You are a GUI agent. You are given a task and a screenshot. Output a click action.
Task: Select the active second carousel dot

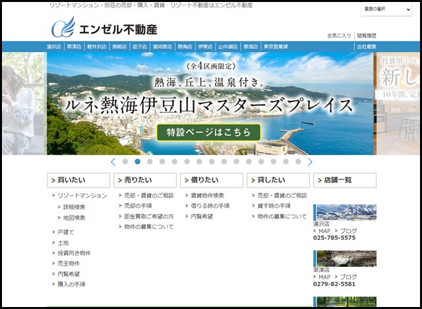[x=138, y=161]
